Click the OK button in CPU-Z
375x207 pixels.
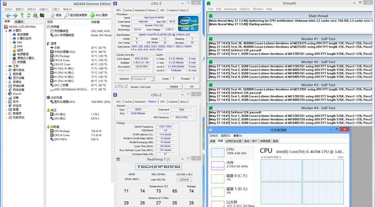tap(192, 86)
